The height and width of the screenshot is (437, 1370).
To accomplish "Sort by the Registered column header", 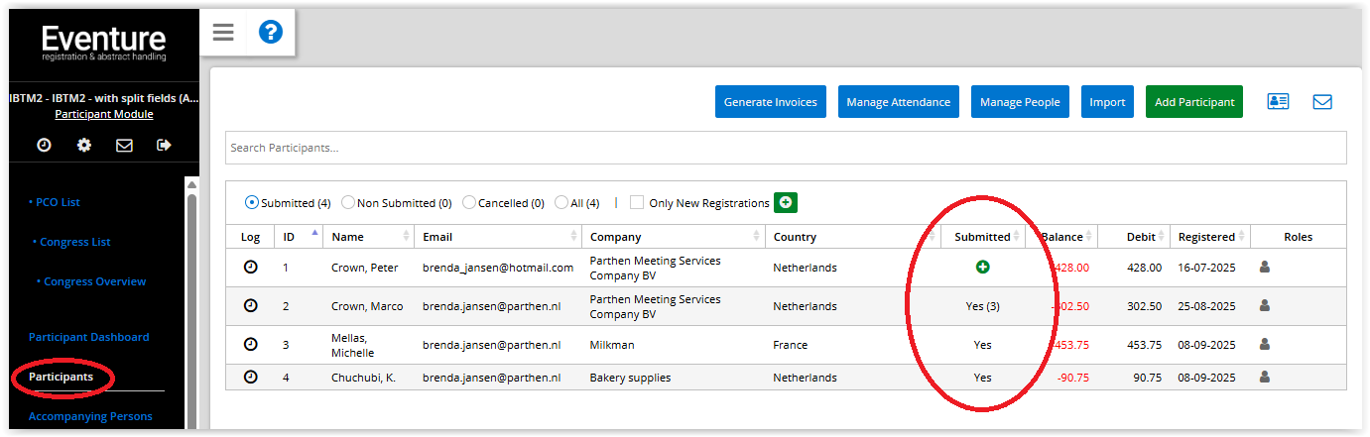I will 1206,237.
